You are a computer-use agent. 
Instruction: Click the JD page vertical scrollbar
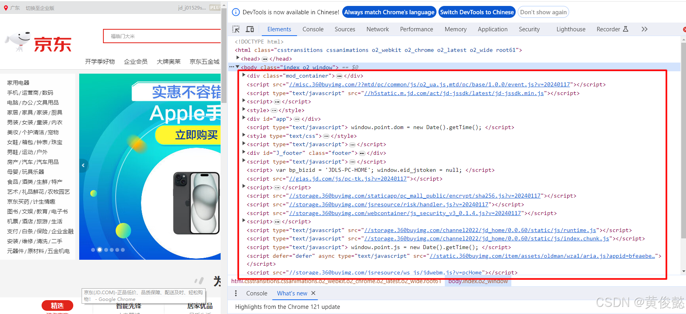(224, 55)
